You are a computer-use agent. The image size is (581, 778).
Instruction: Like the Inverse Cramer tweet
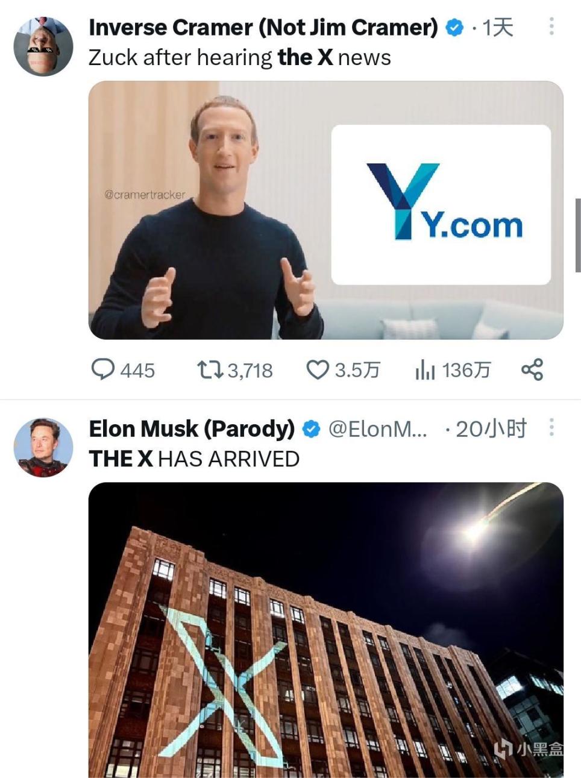pyautogui.click(x=318, y=369)
